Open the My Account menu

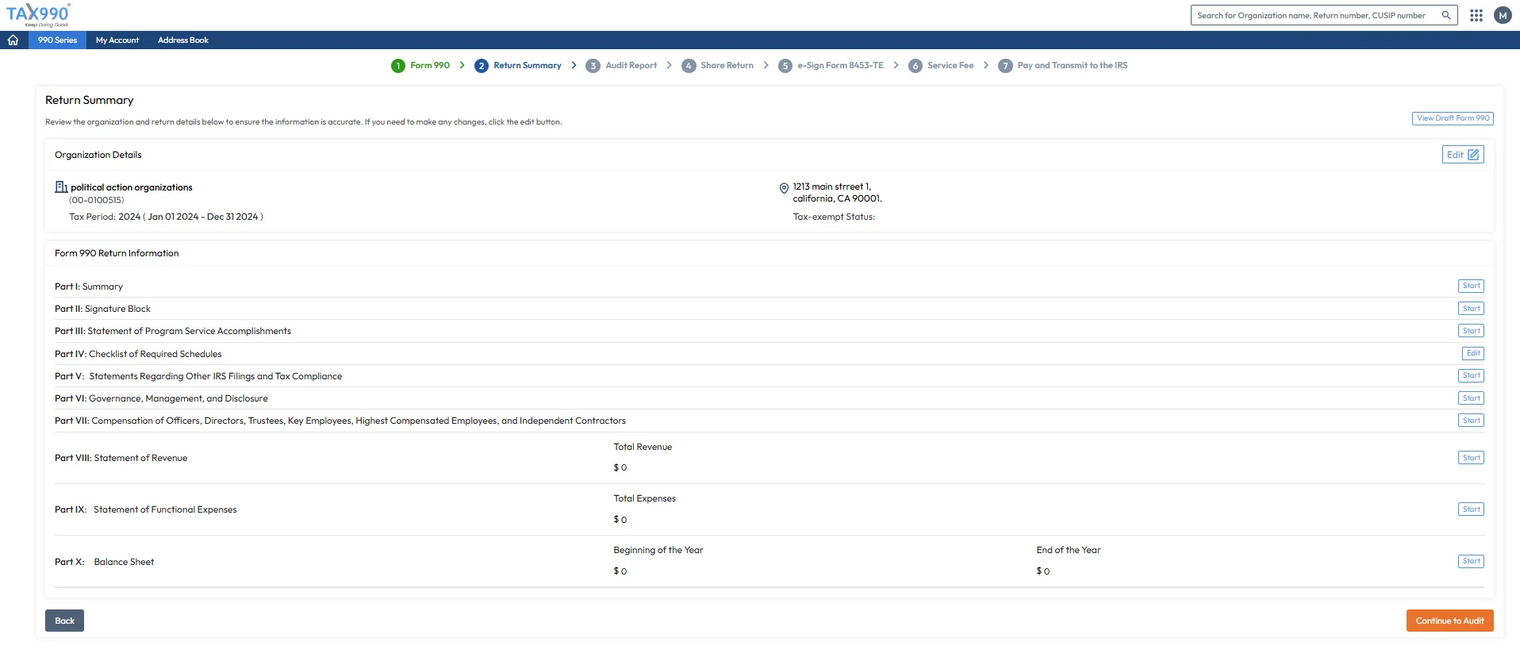coord(117,40)
